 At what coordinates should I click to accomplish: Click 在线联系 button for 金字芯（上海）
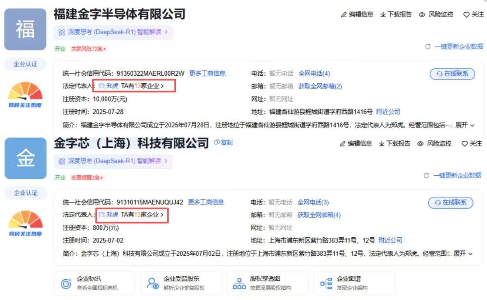coord(450,203)
